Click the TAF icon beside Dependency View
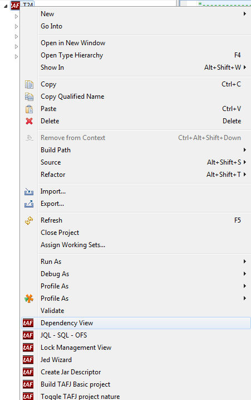The height and width of the screenshot is (400, 251). pos(28,323)
